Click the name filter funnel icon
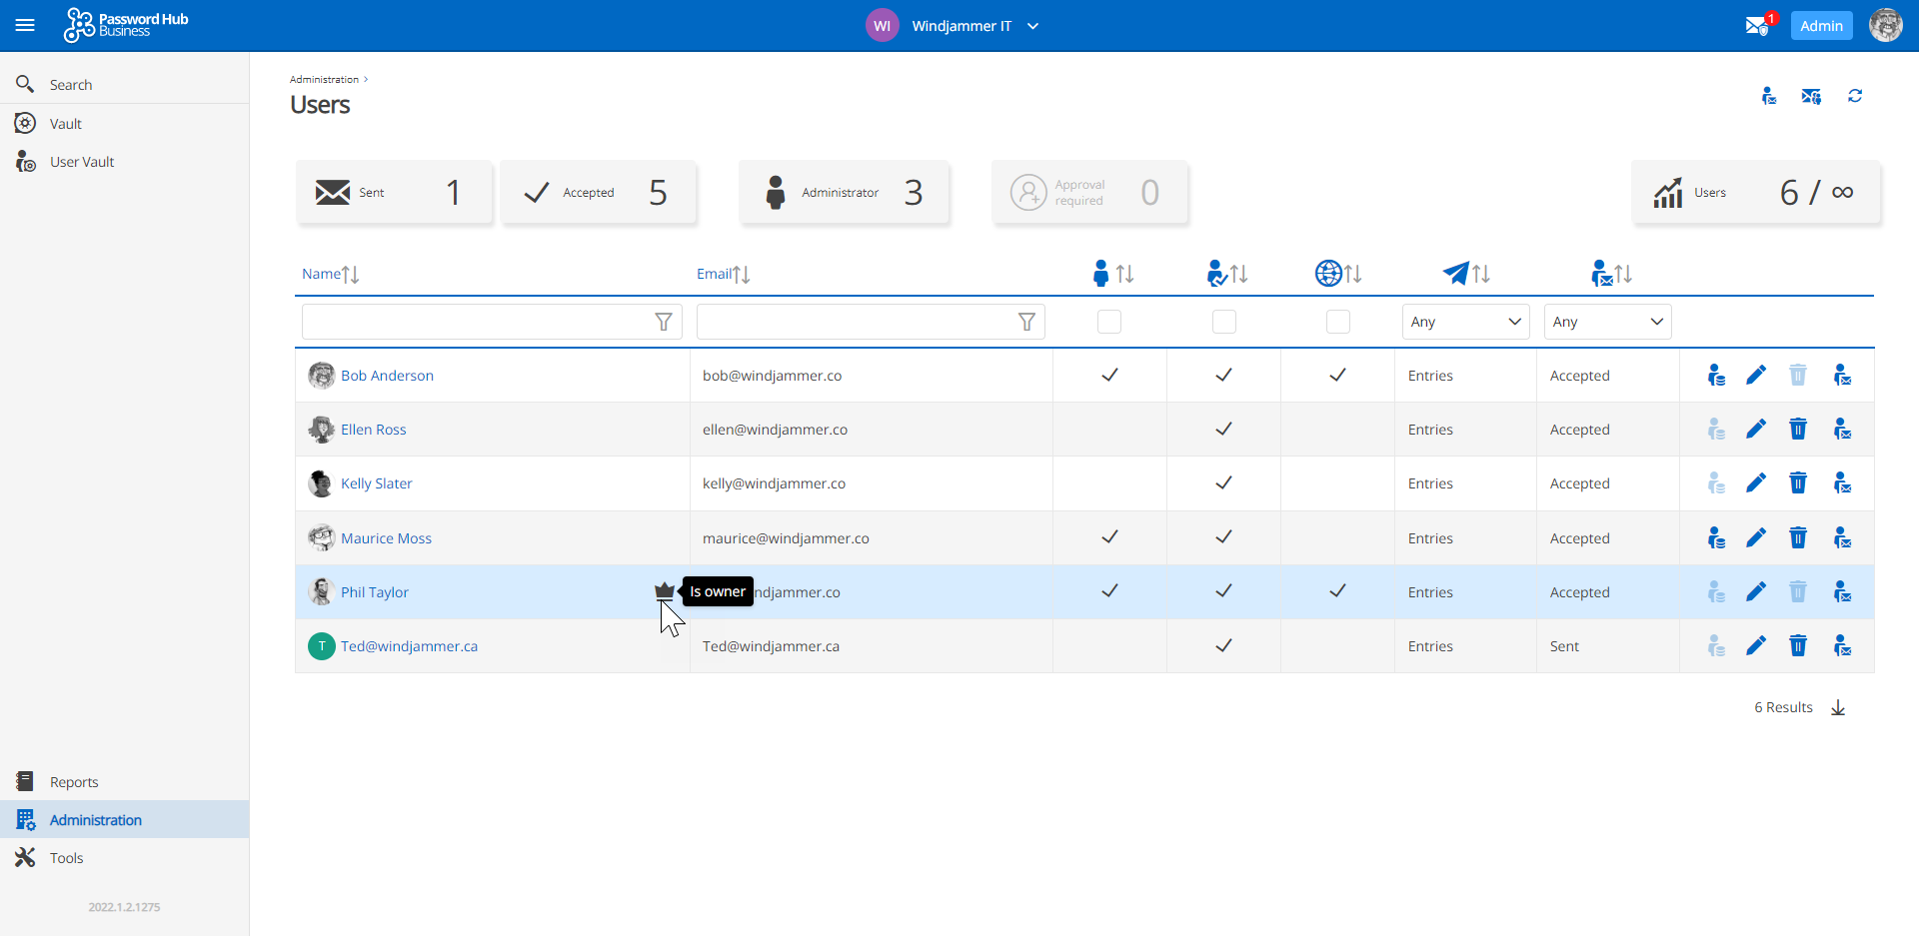Screen dimensions: 1919x936 (663, 322)
